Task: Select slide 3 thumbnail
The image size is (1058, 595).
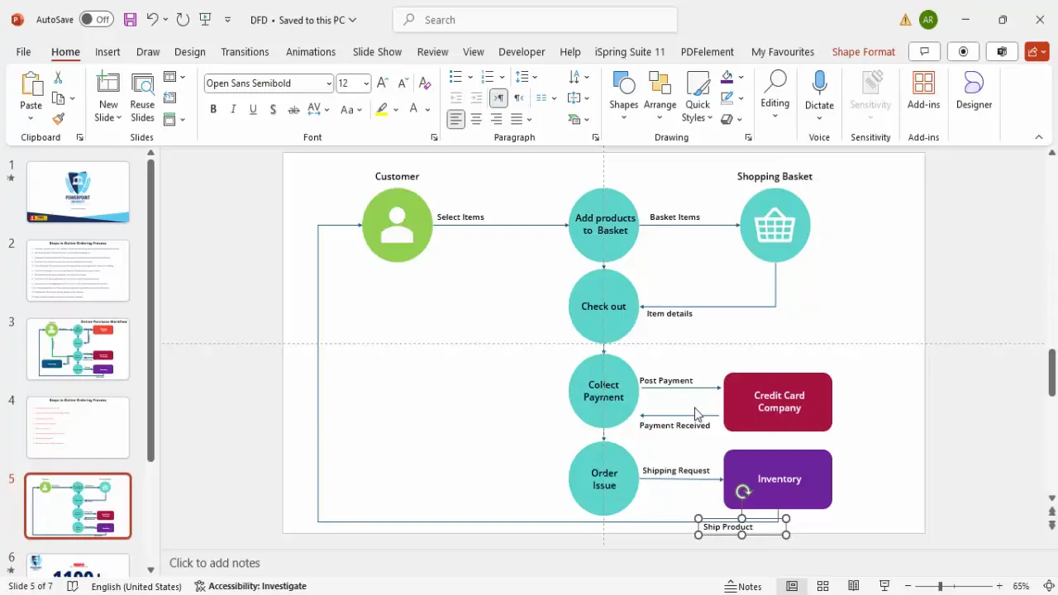Action: pyautogui.click(x=78, y=349)
